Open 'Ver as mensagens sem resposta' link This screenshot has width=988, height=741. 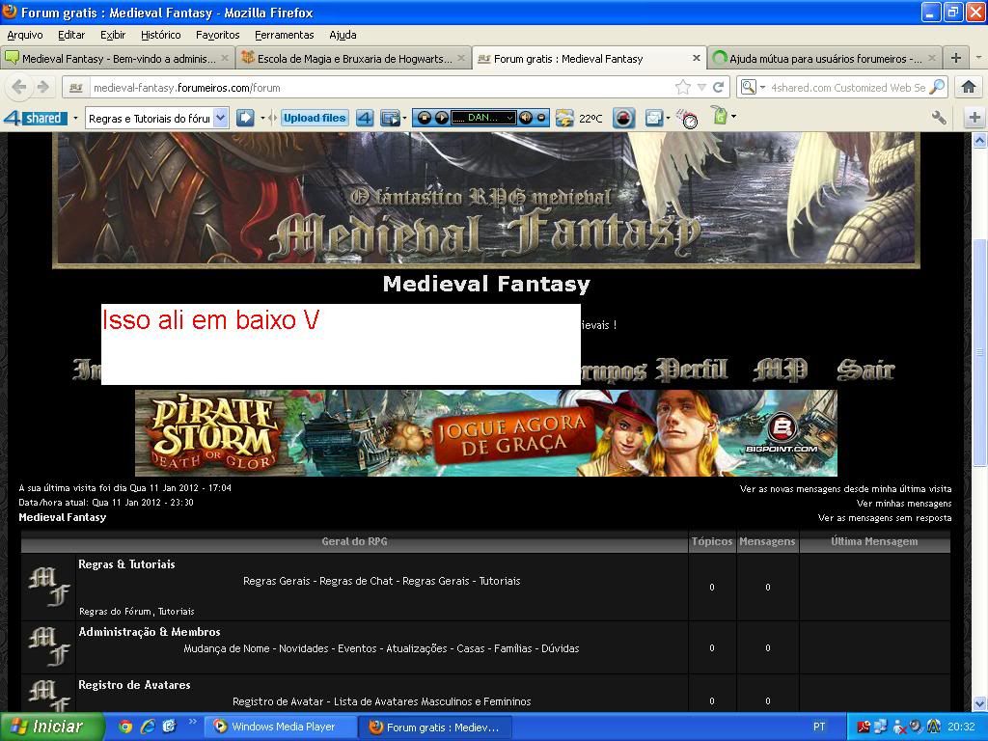pyautogui.click(x=885, y=518)
